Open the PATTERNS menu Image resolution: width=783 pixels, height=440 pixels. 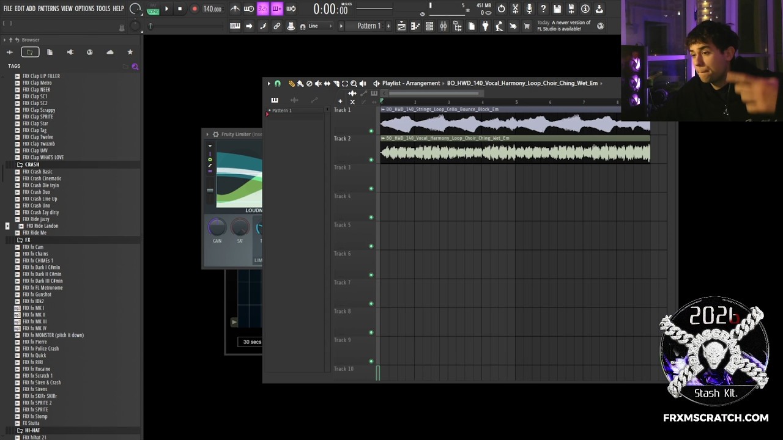pos(48,9)
